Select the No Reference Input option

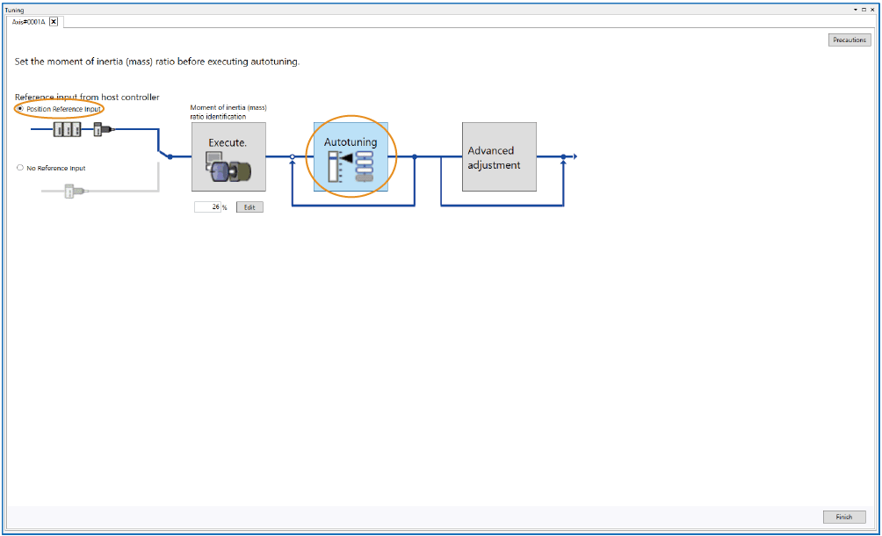(x=20, y=168)
